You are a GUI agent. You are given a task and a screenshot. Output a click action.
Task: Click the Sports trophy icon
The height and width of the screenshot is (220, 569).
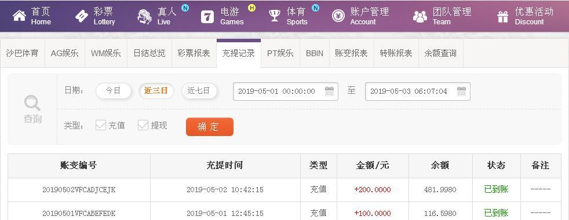pyautogui.click(x=275, y=16)
